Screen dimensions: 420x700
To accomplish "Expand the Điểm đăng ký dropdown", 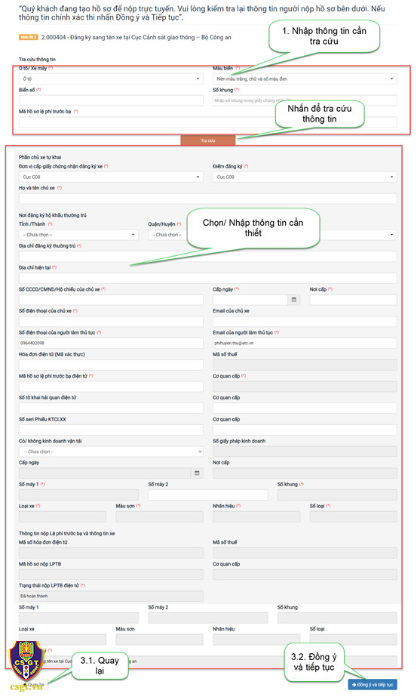I will (305, 177).
